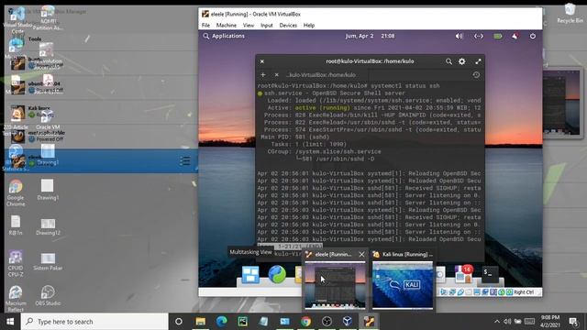Viewport: 587px width, 330px height.
Task: Open the battery indicator in guest panel
Action: [497, 37]
